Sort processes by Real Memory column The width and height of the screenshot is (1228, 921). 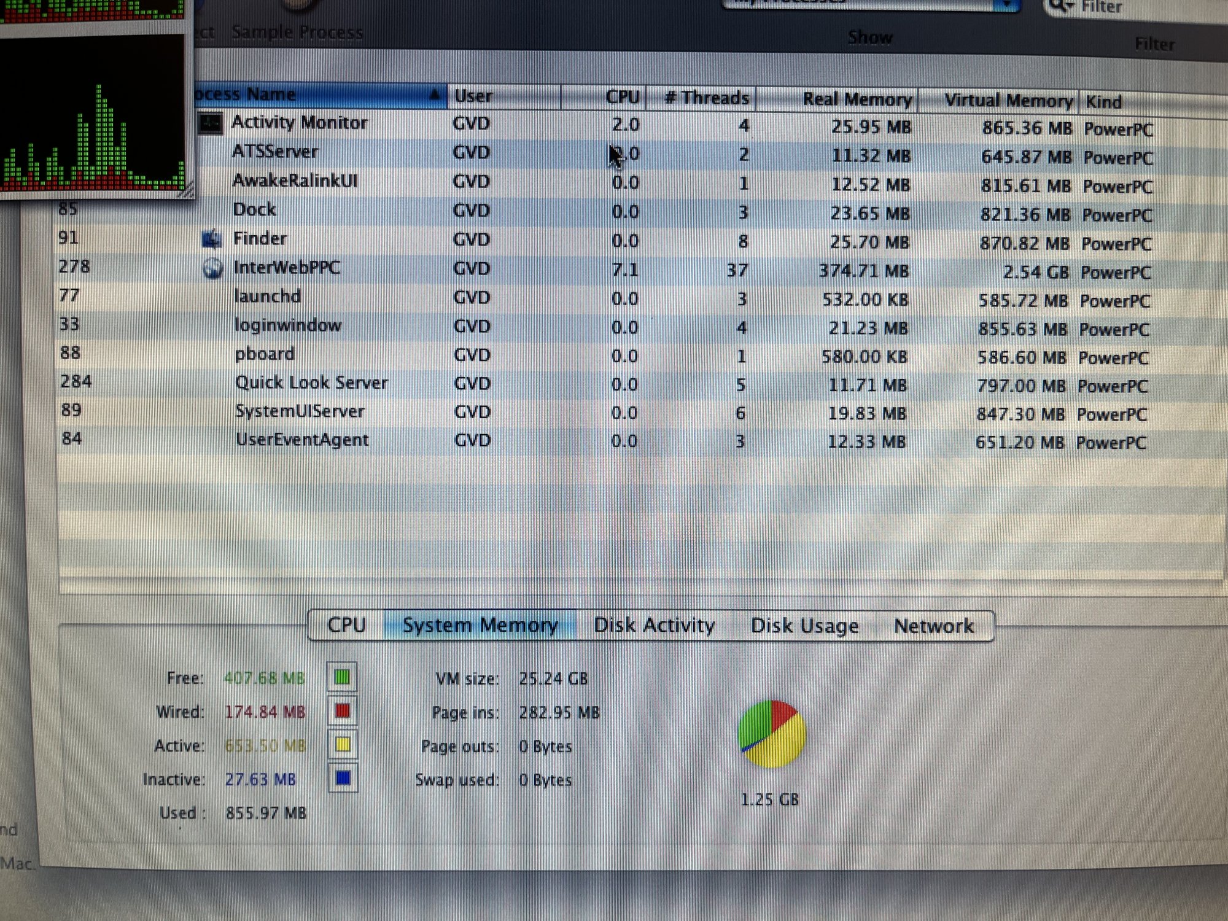click(x=857, y=99)
